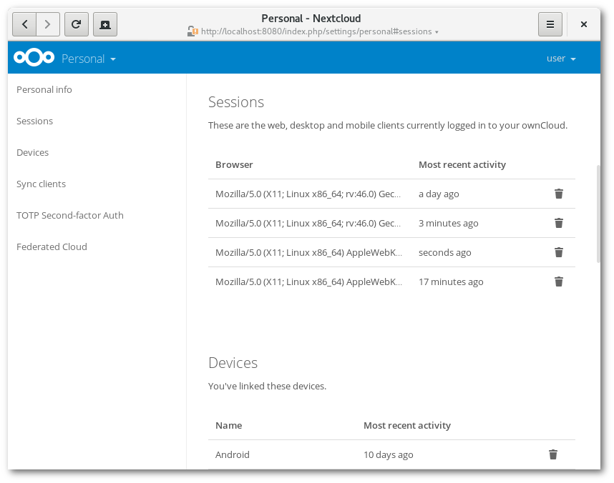Delete the 3-minutes-ago session
The width and height of the screenshot is (614, 483).
click(x=558, y=223)
